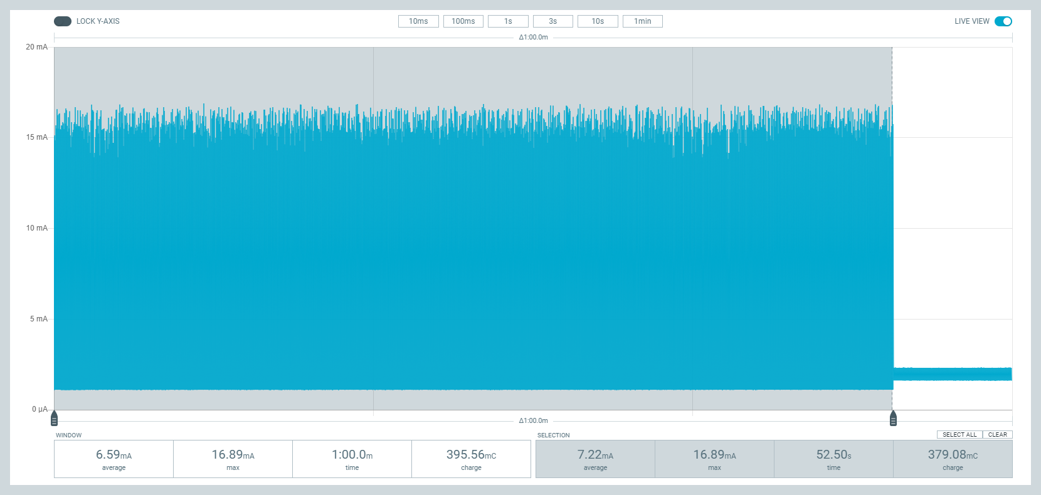
Task: Set time window to 1s
Action: pyautogui.click(x=508, y=21)
